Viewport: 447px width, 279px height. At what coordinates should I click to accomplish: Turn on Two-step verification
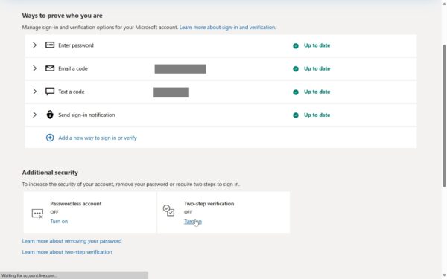pos(193,222)
